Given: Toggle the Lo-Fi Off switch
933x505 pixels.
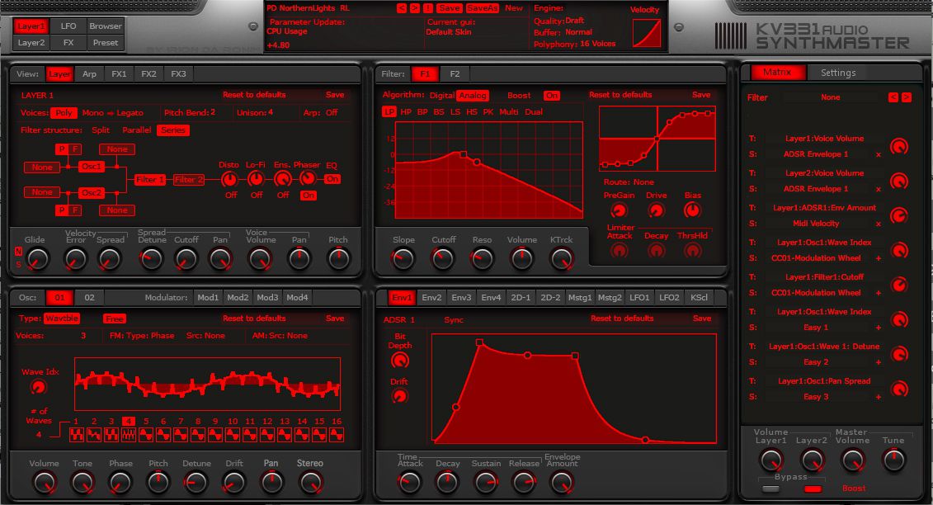Looking at the screenshot, I should coord(257,196).
